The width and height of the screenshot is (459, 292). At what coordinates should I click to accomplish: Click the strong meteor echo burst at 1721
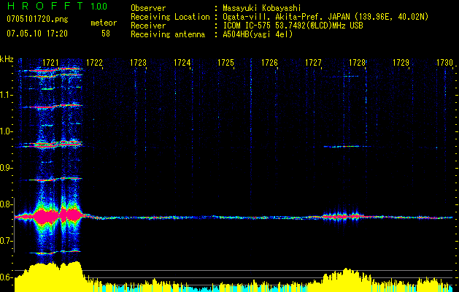pos(55,215)
